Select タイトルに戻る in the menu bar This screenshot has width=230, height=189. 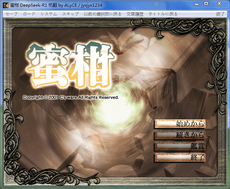click(x=163, y=14)
